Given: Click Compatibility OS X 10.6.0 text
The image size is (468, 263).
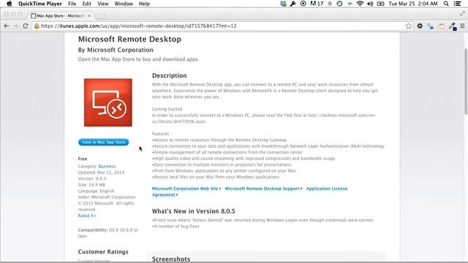Looking at the screenshot, I should click(107, 233).
